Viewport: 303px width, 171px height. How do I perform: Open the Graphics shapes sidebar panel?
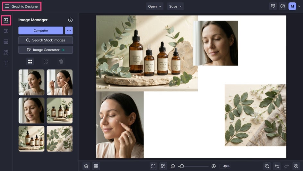(x=6, y=52)
